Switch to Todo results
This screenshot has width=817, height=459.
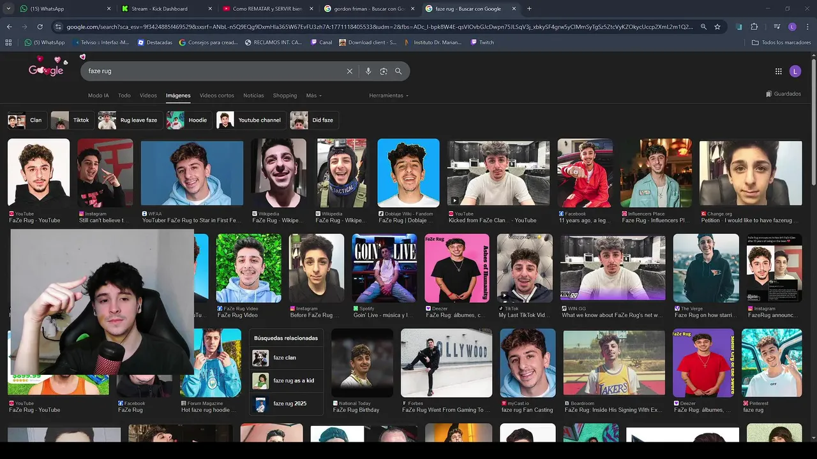pos(124,96)
